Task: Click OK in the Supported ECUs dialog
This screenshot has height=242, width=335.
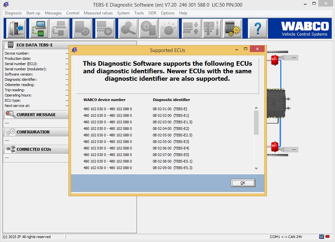Action: [243, 183]
